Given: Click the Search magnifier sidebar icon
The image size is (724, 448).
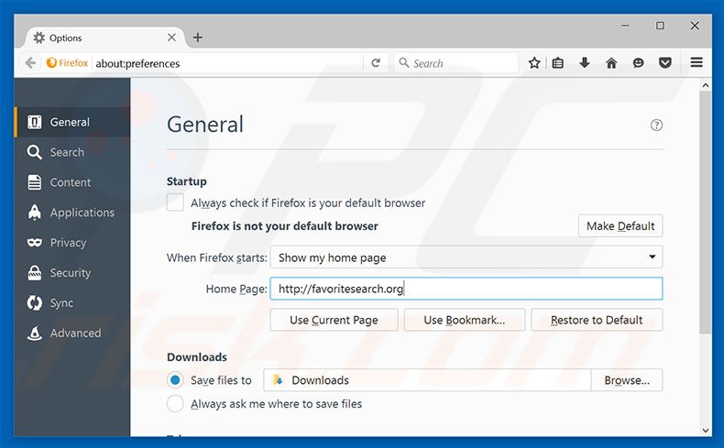Looking at the screenshot, I should coord(34,152).
